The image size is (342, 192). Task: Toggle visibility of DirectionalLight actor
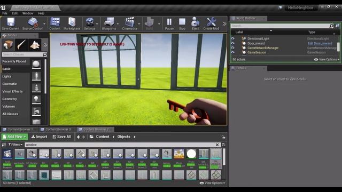(x=233, y=38)
